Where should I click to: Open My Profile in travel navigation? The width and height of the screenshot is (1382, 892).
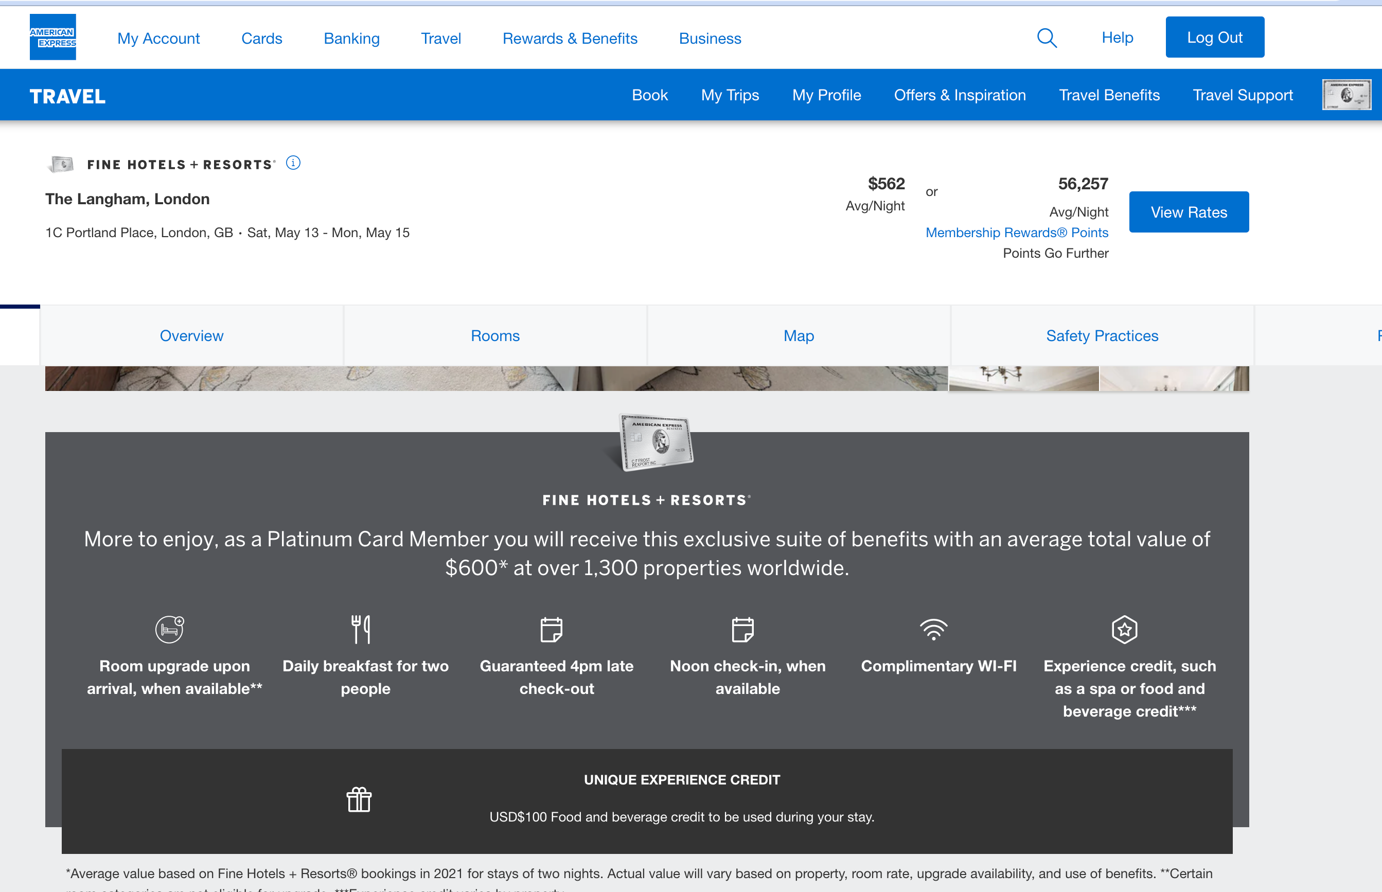coord(826,95)
